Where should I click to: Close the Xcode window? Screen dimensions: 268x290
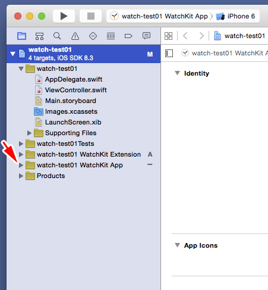point(18,16)
